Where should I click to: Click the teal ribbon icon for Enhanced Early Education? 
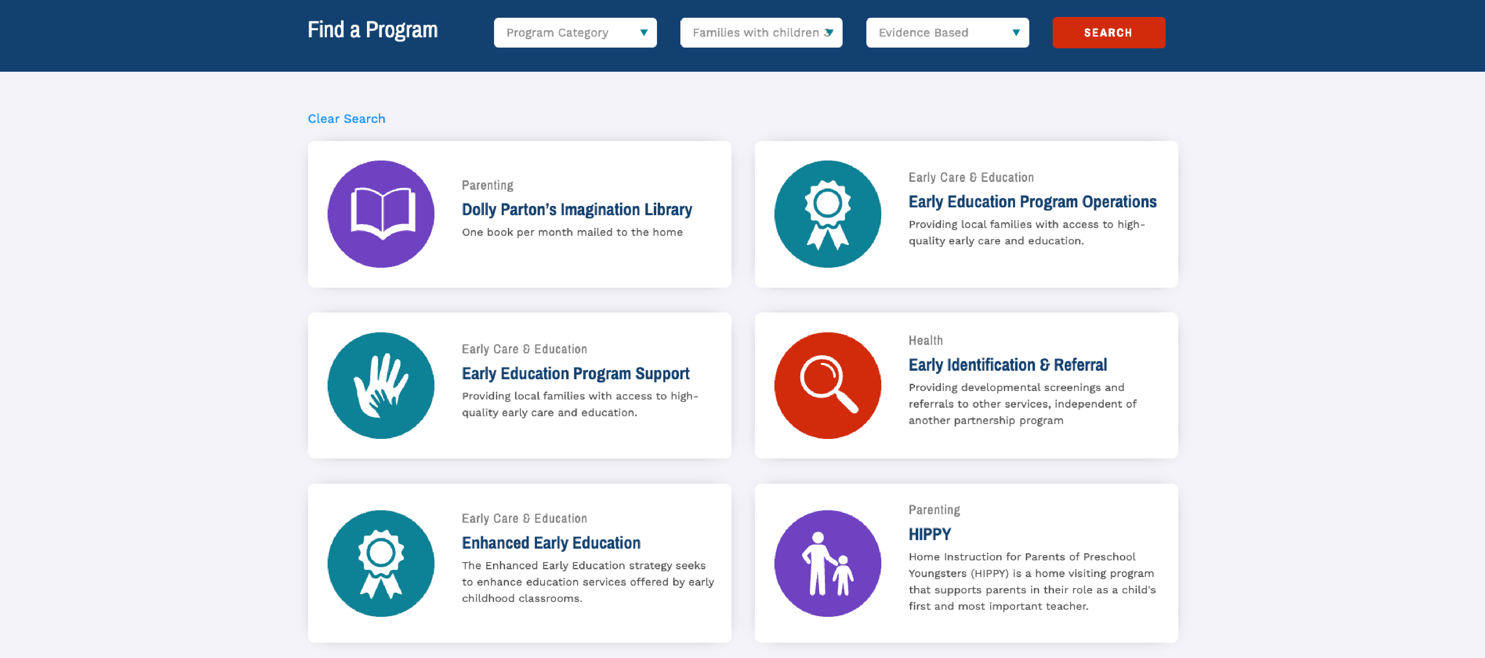[381, 564]
